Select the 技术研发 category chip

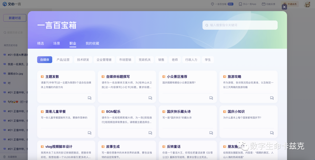(x=83, y=60)
